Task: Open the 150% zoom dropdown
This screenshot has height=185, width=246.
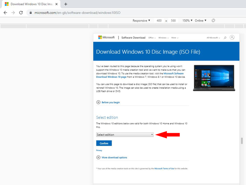Action: [187, 21]
